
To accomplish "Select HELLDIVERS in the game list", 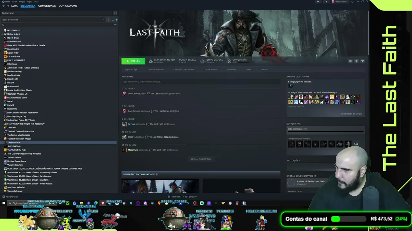I will pos(14,30).
